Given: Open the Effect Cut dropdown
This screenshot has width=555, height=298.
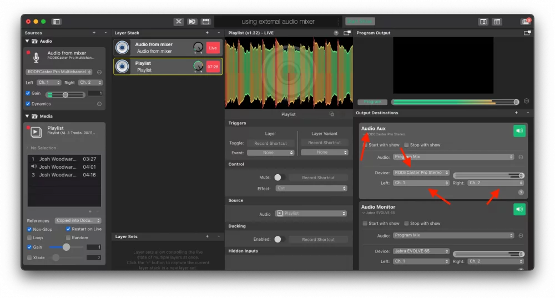Looking at the screenshot, I should tap(311, 188).
